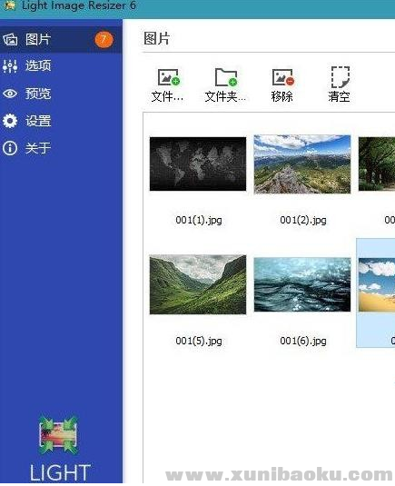This screenshot has width=395, height=486.
Task: Click the 001(5).jpg file name
Action: [199, 341]
